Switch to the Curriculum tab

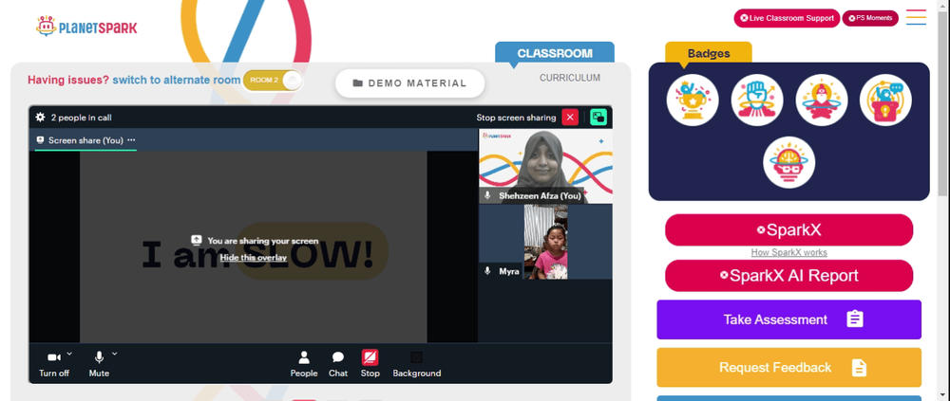tap(570, 78)
